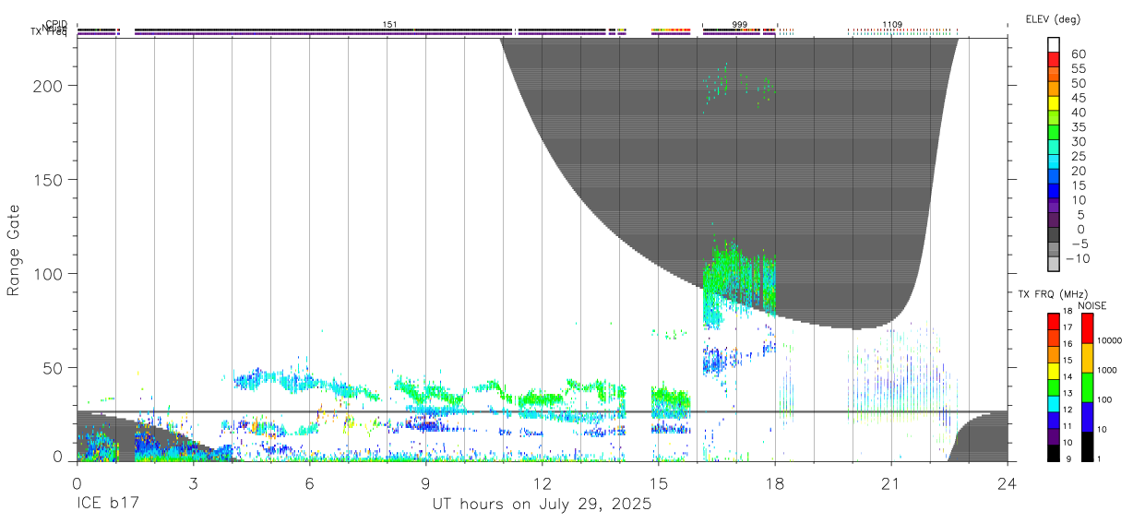Click the 'ELEV (deg)' legend title
This screenshot has width=1133, height=523.
(x=1053, y=18)
